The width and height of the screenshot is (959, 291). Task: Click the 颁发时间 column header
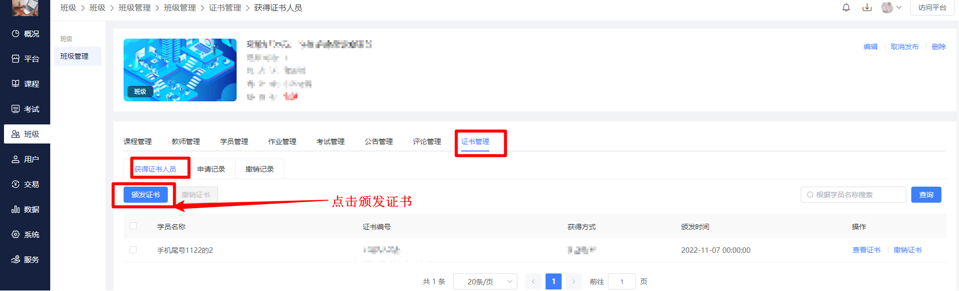(x=695, y=227)
